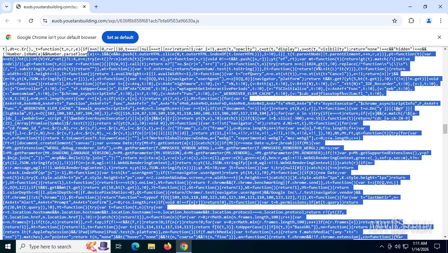The height and width of the screenshot is (253, 448).
Task: Open the Chrome profile avatar
Action: (429, 21)
